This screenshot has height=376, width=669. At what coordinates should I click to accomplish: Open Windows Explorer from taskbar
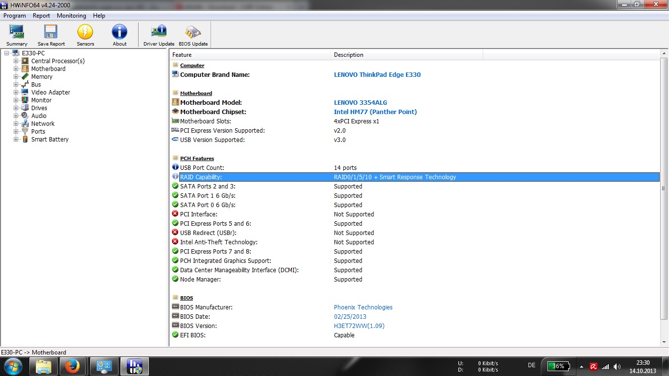tap(44, 366)
